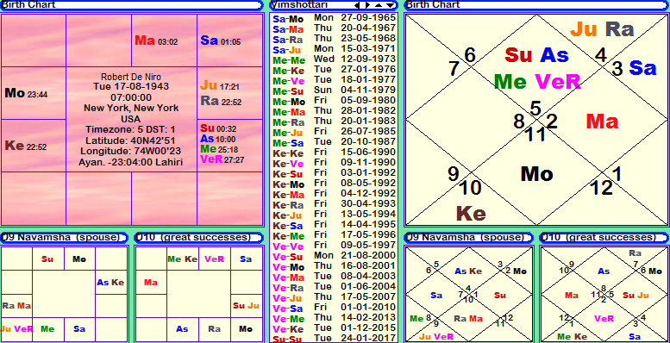Select the Ke-Ju dasha row dated 13-05-1994
The image size is (670, 343).
pos(334,215)
